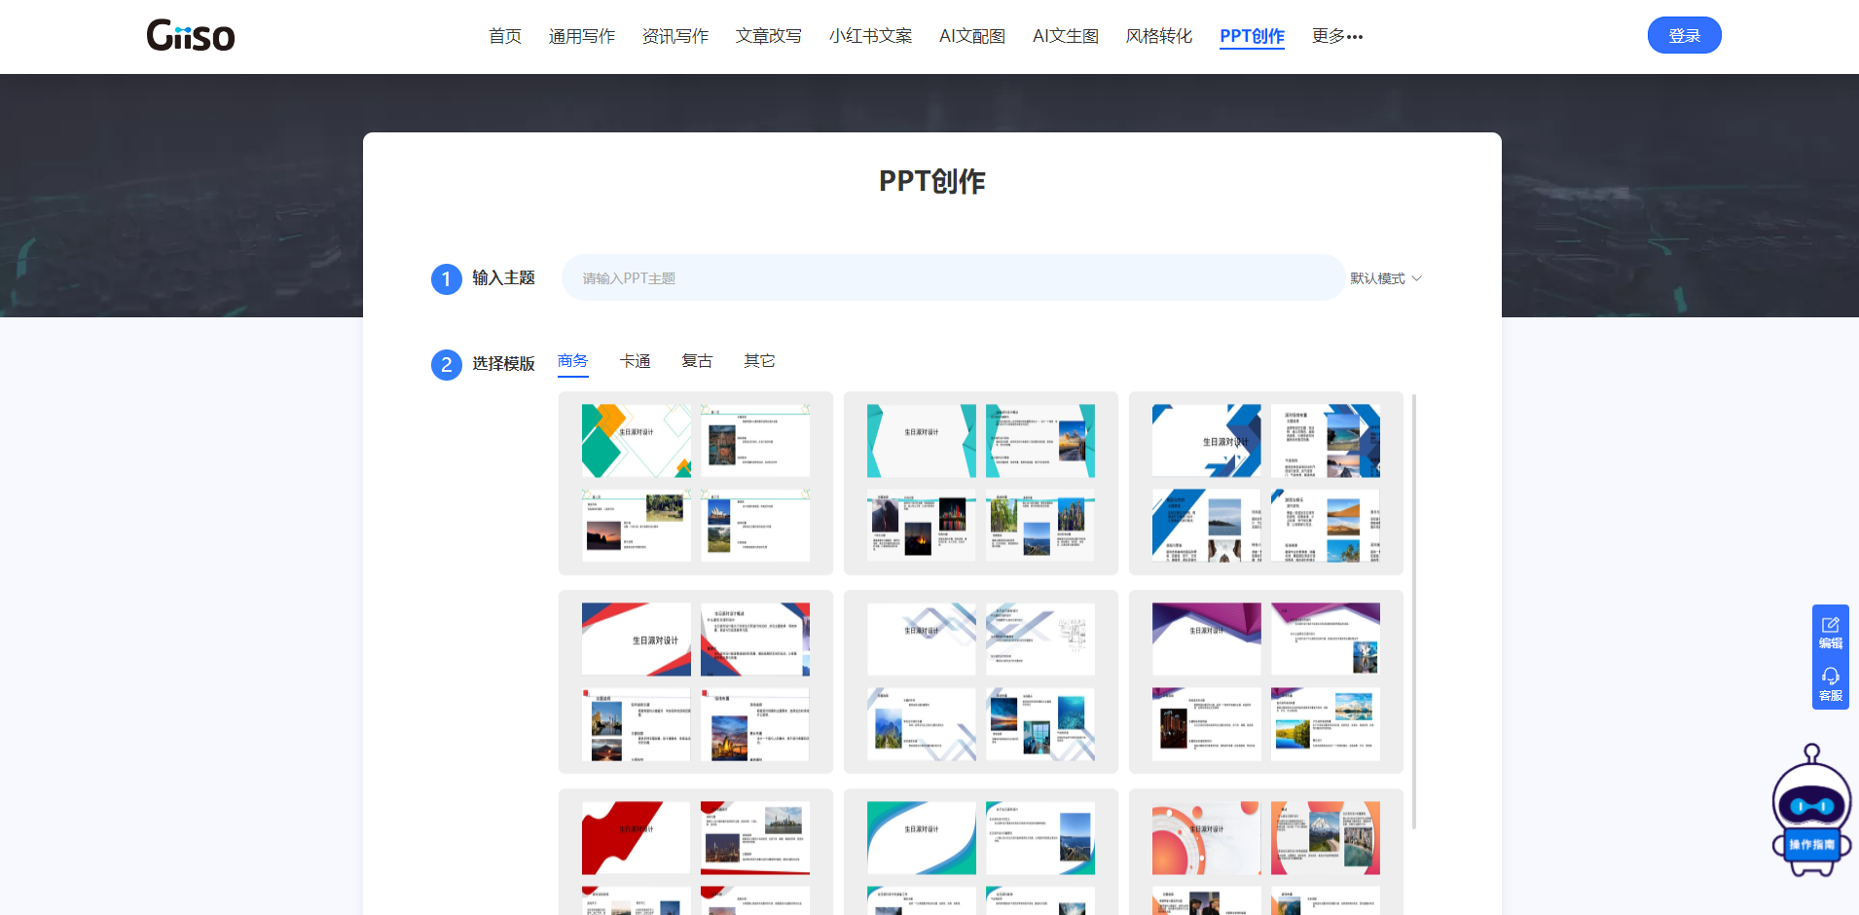Open the AI文生图 page
Viewport: 1859px width, 915px height.
[x=1065, y=36]
